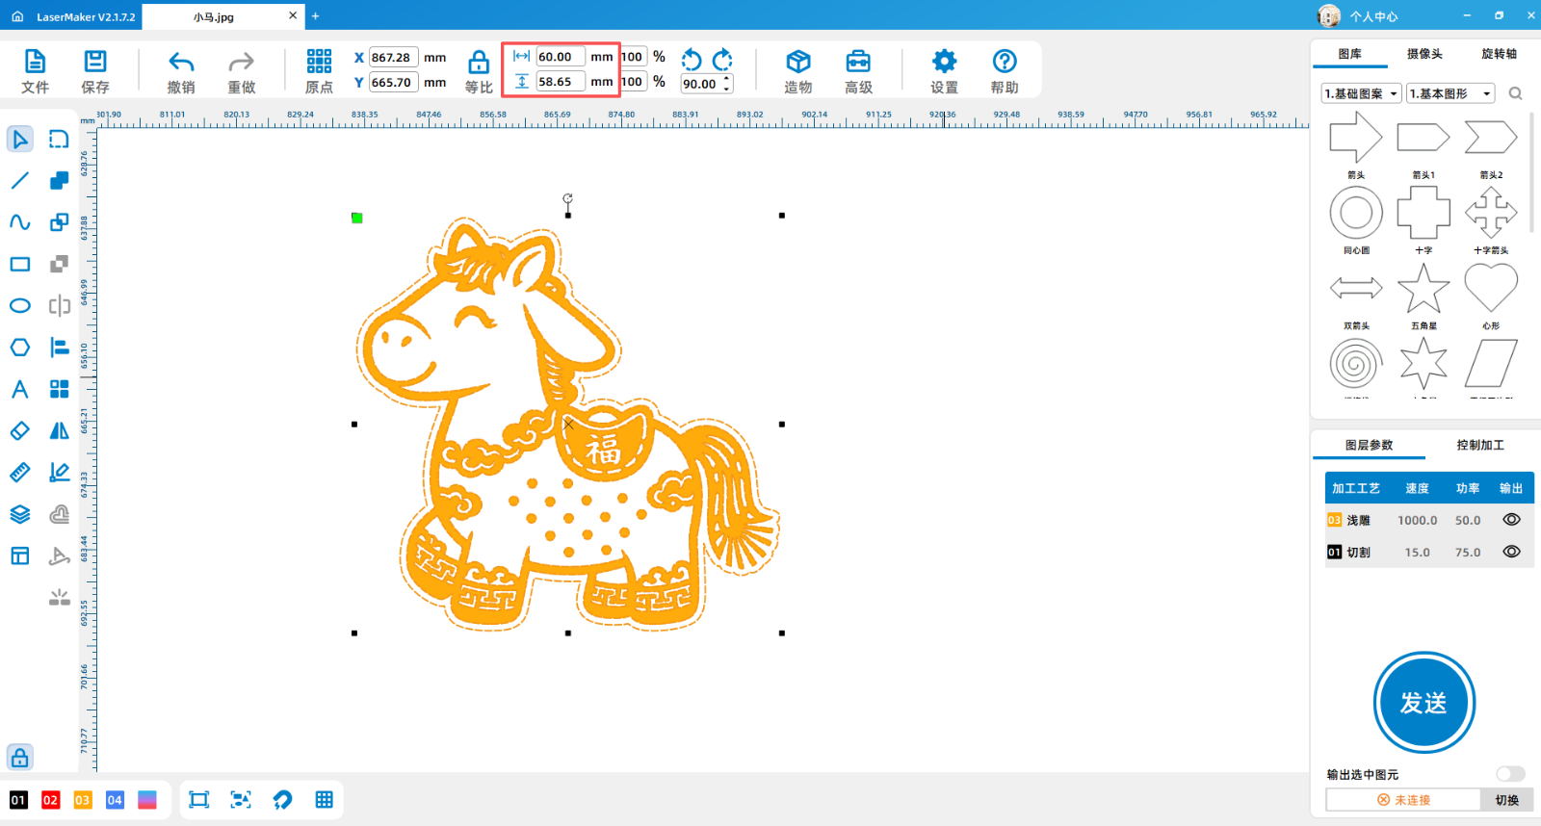Select the rectangle drawing tool

(19, 264)
